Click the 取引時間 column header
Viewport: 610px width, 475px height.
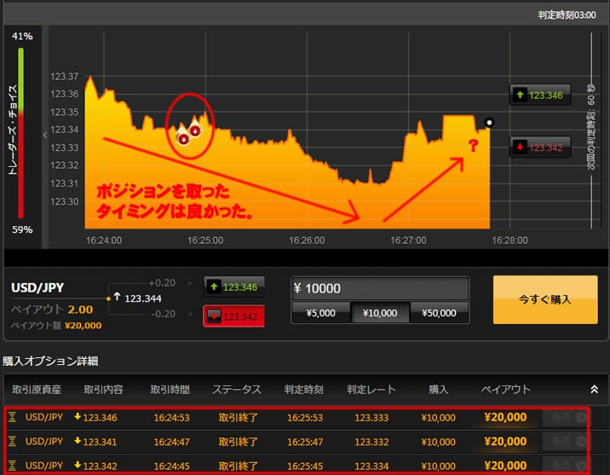click(170, 390)
